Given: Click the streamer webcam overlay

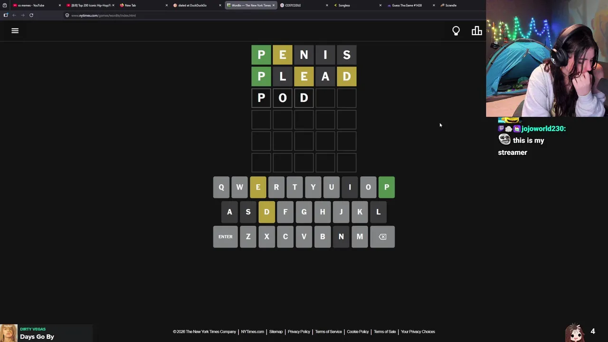Looking at the screenshot, I should [x=547, y=58].
